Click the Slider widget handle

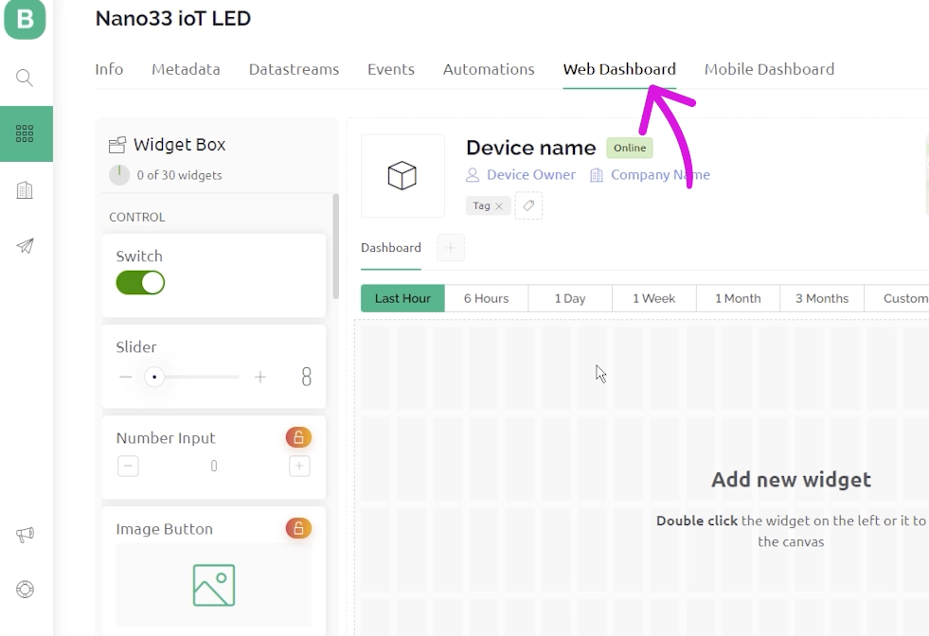154,377
